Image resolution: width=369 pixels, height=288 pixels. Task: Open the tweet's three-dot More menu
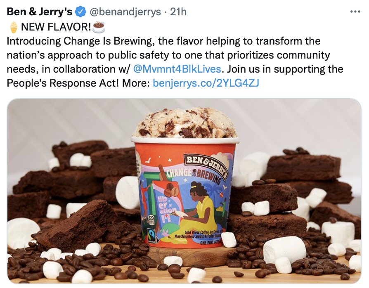tap(355, 12)
